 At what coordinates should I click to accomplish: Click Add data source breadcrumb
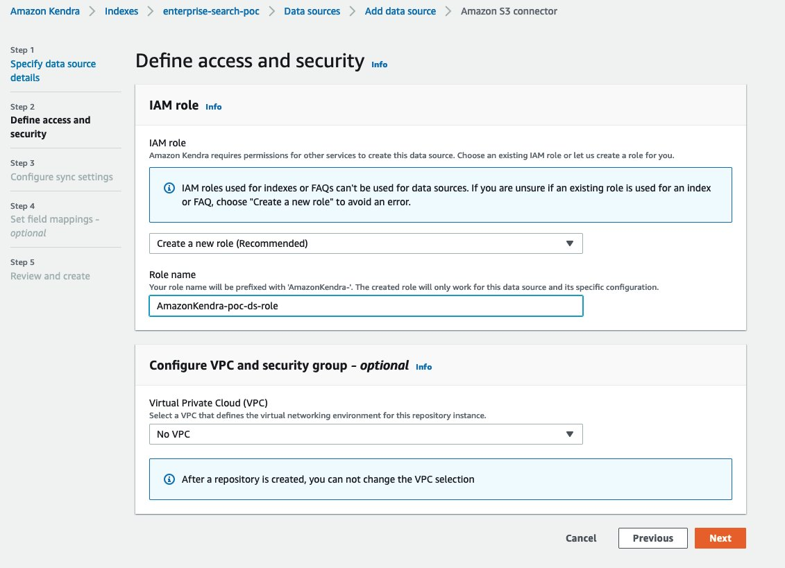pyautogui.click(x=400, y=11)
